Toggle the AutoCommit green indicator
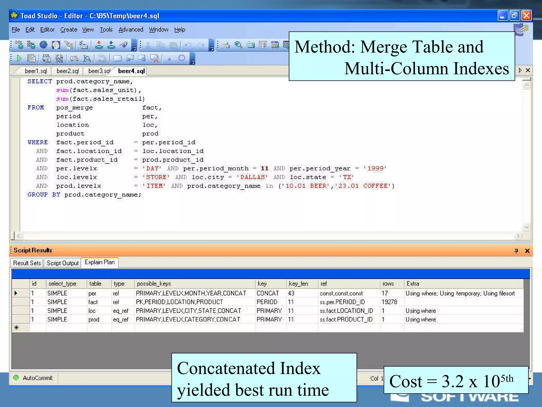The height and width of the screenshot is (407, 542). point(16,378)
